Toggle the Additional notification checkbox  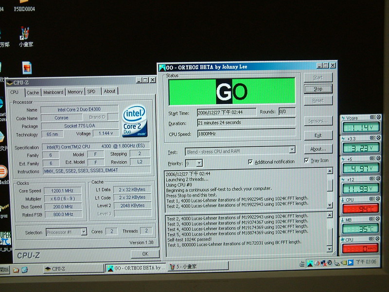click(x=250, y=162)
